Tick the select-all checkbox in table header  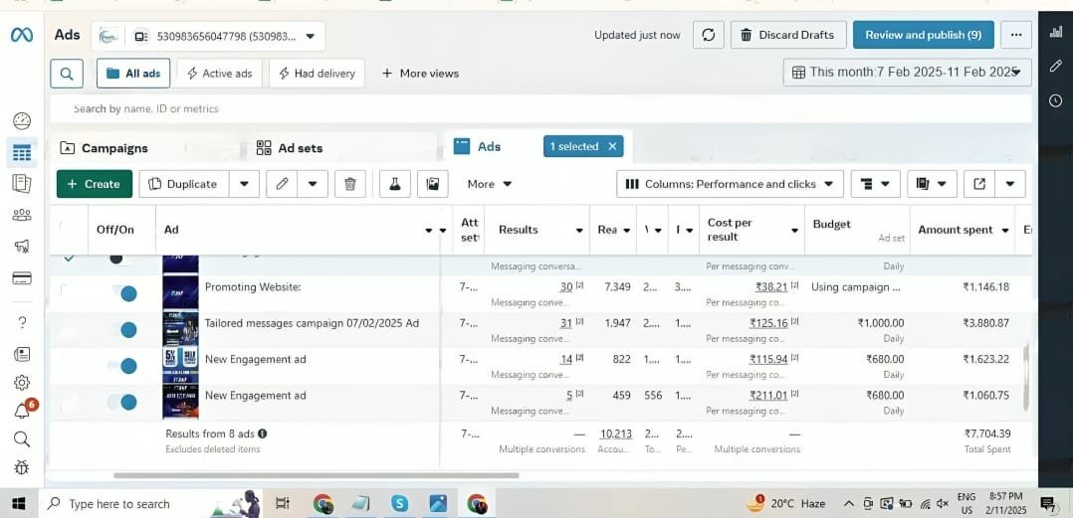pos(67,226)
